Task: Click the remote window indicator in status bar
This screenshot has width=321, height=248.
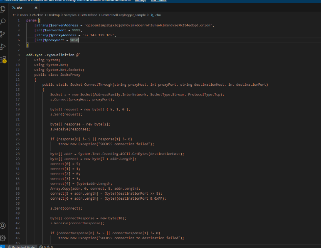Action: coord(2,246)
